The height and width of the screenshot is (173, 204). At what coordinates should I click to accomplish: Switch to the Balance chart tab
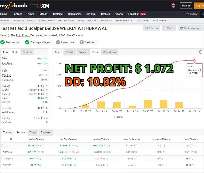(x=83, y=52)
